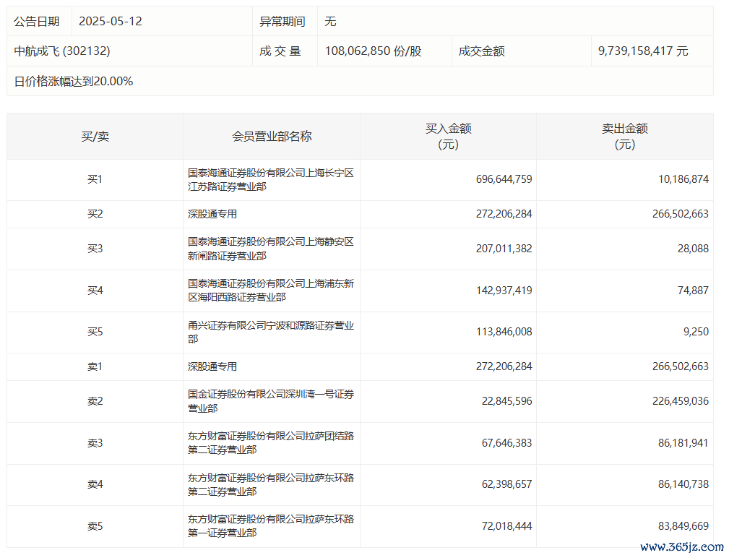
Task: Click 国金证券 深圳湾一号证券营业部 name
Action: coord(271,401)
